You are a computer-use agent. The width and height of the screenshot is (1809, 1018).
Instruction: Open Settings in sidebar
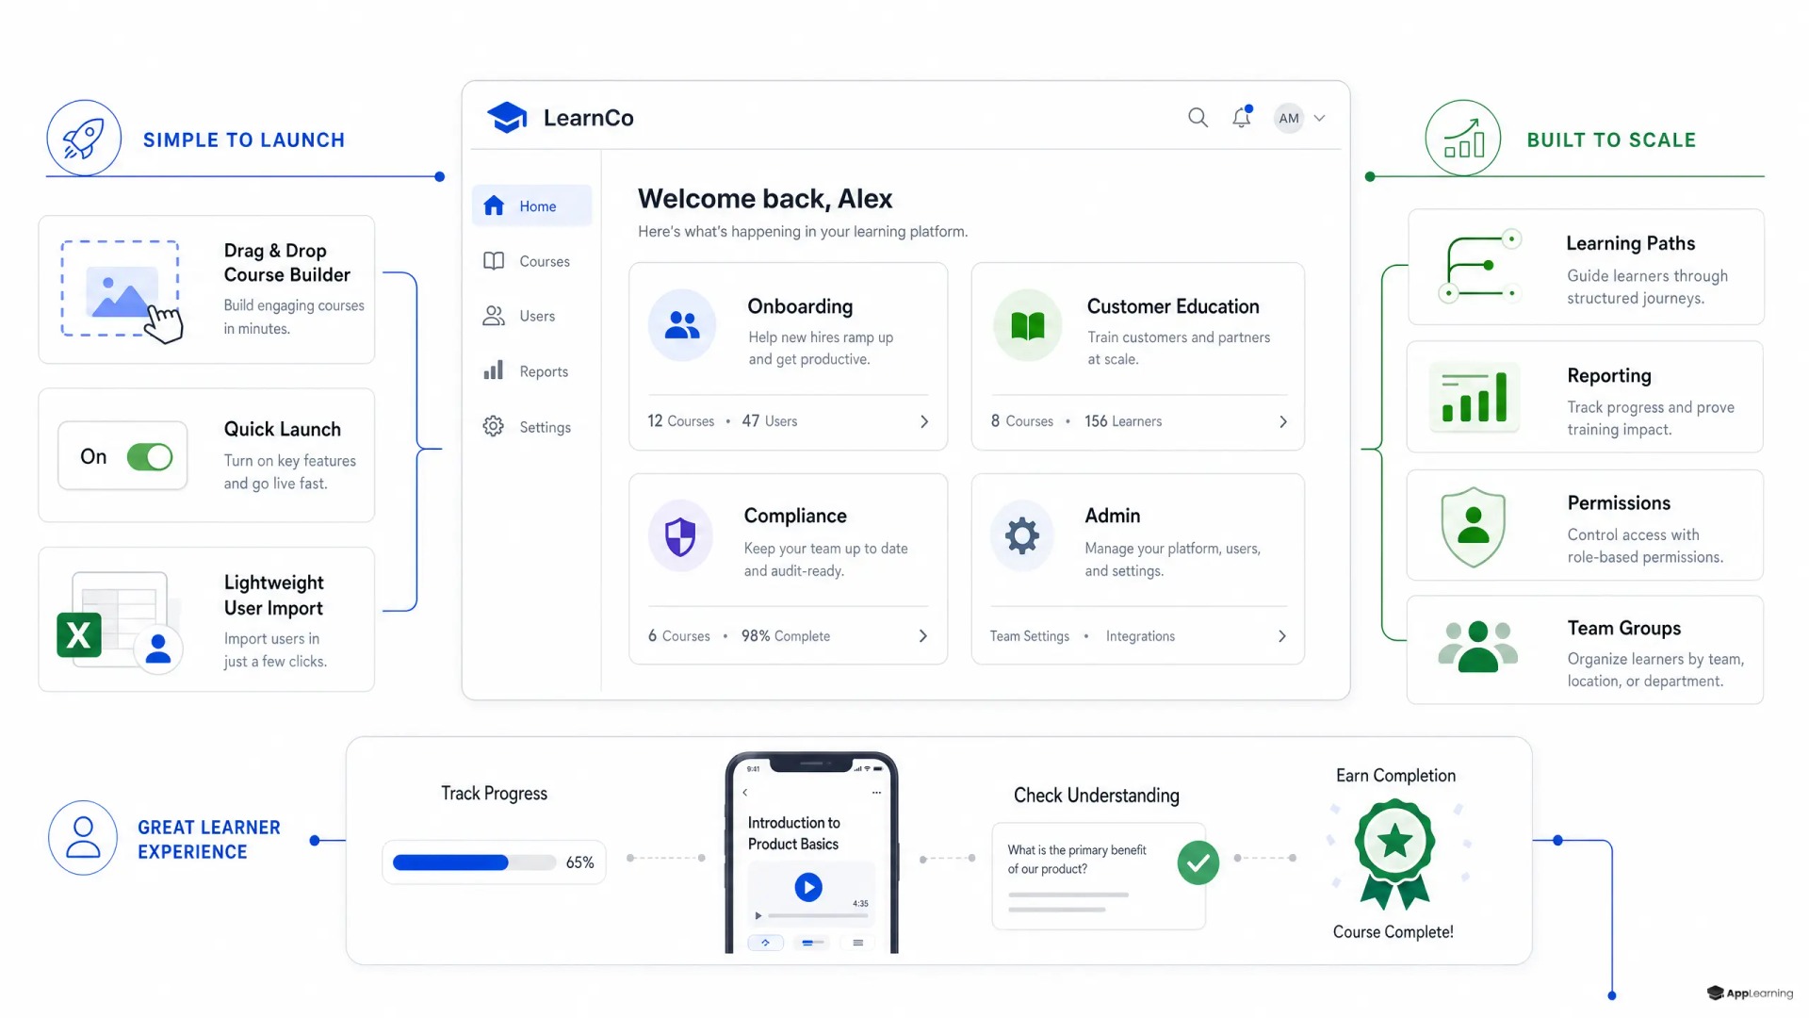point(528,426)
